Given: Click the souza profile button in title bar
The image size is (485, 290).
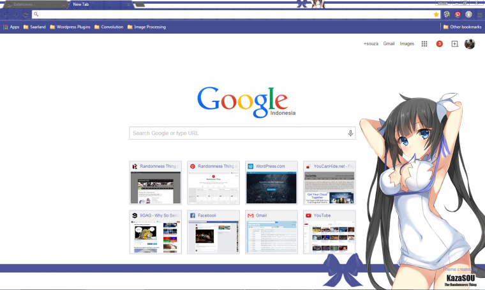Looking at the screenshot, I should [443, 3].
